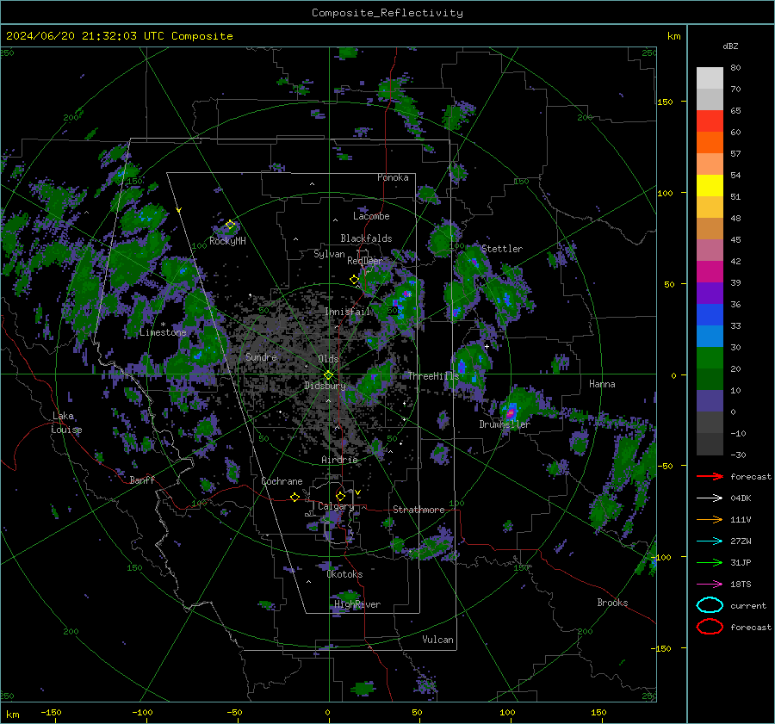The height and width of the screenshot is (724, 775).
Task: Click the Hanna city label
Action: click(x=602, y=384)
